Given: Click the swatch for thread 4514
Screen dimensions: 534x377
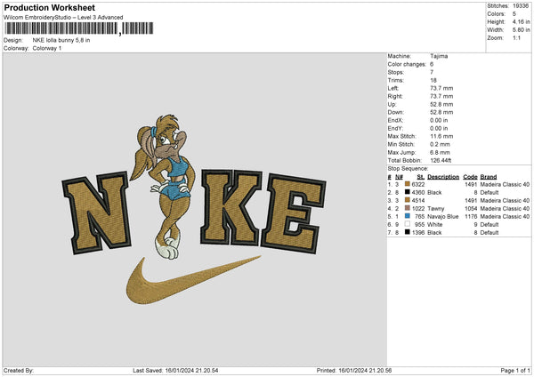Looking at the screenshot, I should (407, 200).
